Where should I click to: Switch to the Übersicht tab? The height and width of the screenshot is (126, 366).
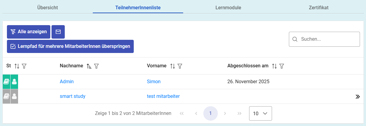point(48,7)
